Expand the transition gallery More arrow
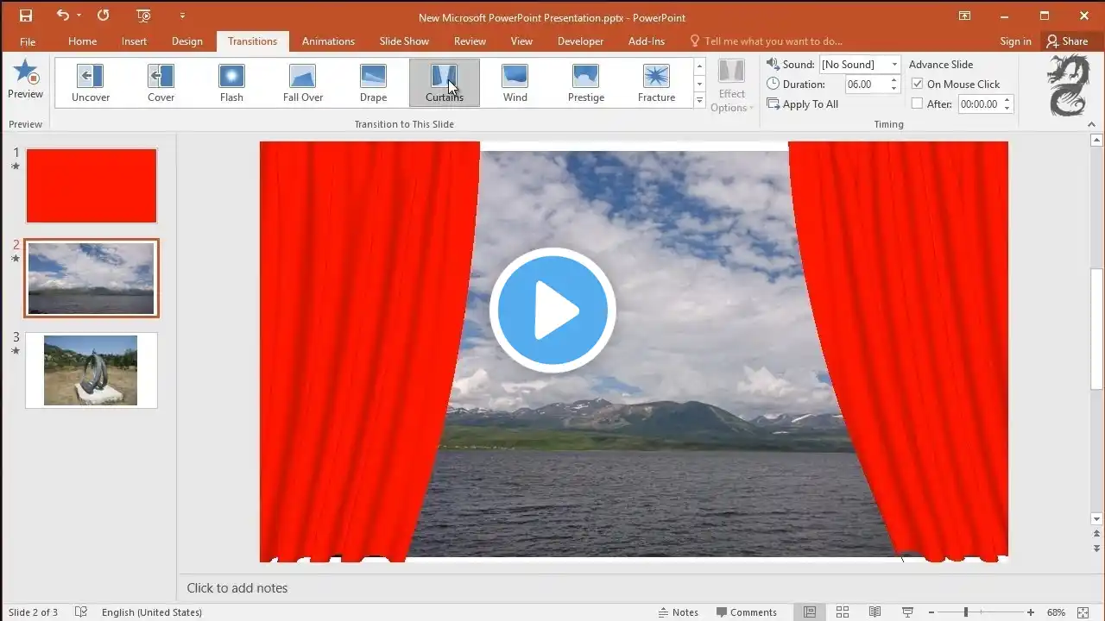 point(699,101)
